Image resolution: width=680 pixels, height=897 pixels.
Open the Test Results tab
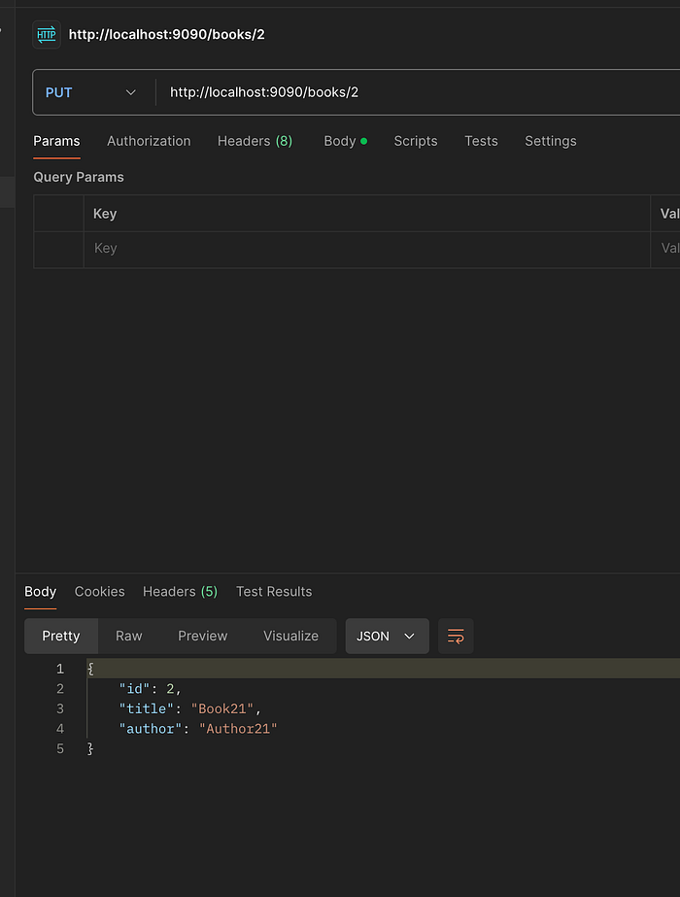pyautogui.click(x=274, y=591)
